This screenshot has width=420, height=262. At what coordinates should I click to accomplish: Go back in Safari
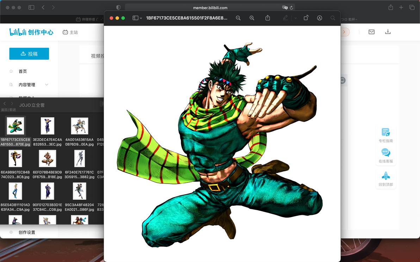(x=43, y=7)
